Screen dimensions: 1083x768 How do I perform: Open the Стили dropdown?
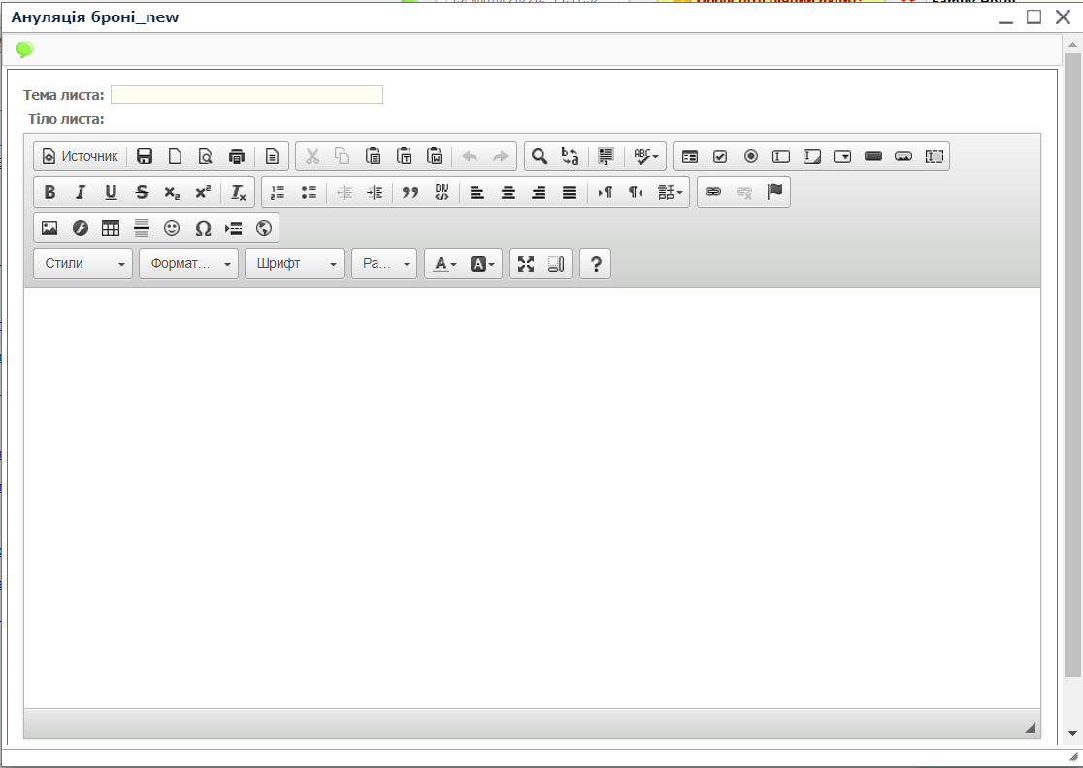(x=82, y=264)
